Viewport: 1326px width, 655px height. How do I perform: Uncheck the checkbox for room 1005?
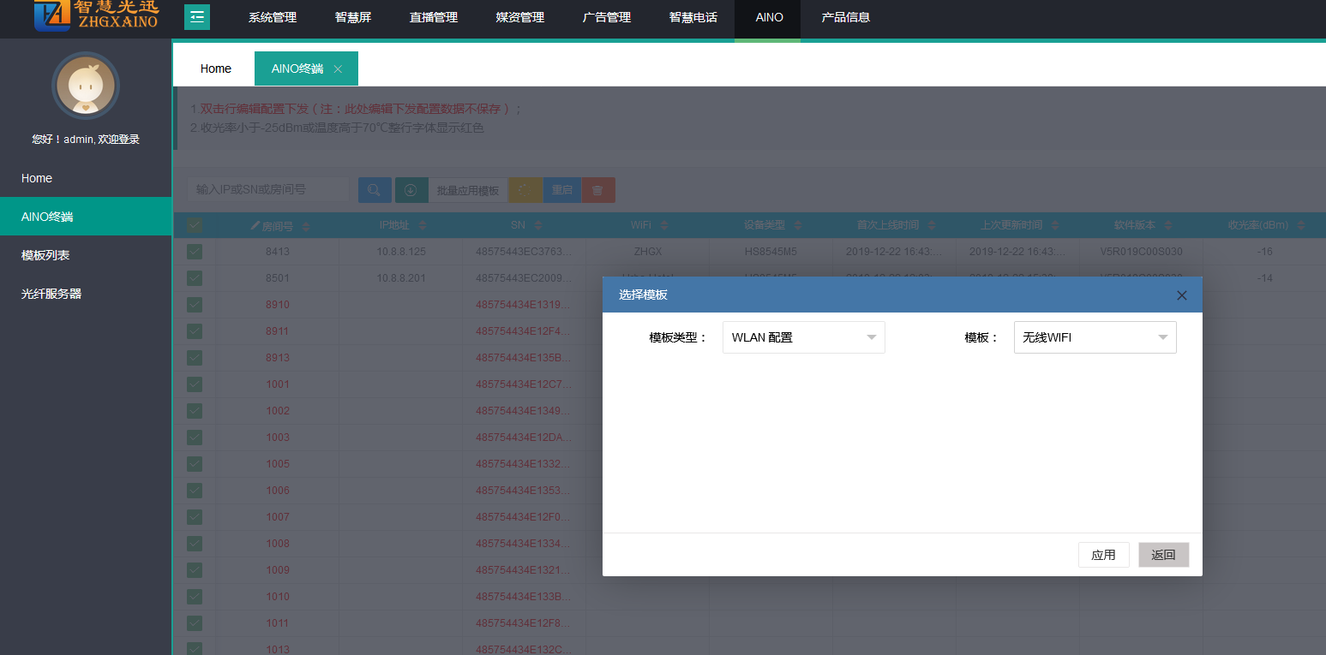[195, 464]
